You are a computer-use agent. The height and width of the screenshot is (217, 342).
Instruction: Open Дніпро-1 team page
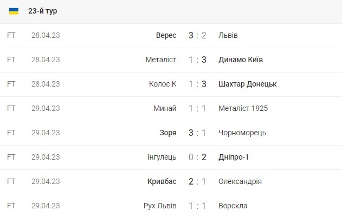pos(233,157)
